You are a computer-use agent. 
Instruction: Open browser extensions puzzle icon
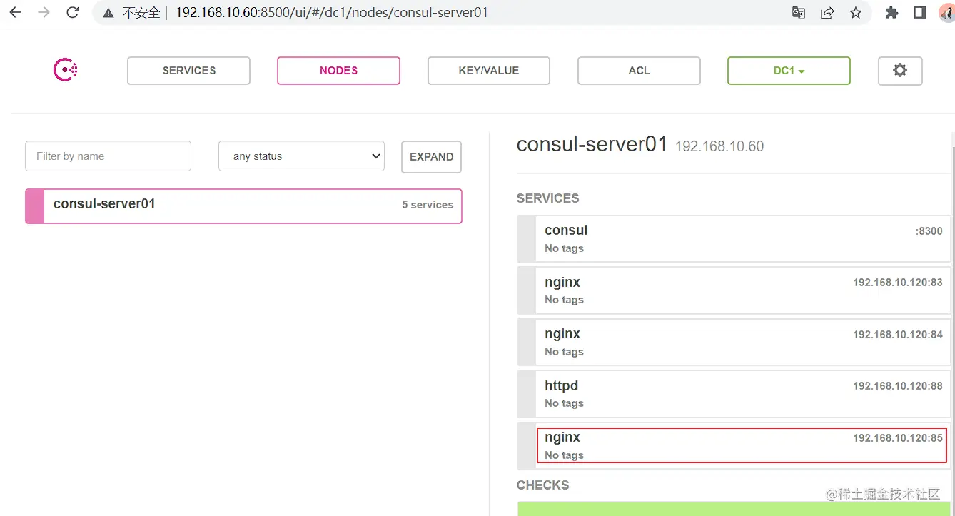click(x=891, y=13)
